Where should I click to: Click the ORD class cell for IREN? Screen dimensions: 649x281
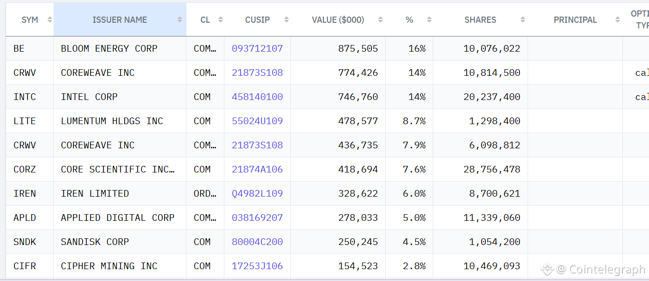pyautogui.click(x=205, y=193)
